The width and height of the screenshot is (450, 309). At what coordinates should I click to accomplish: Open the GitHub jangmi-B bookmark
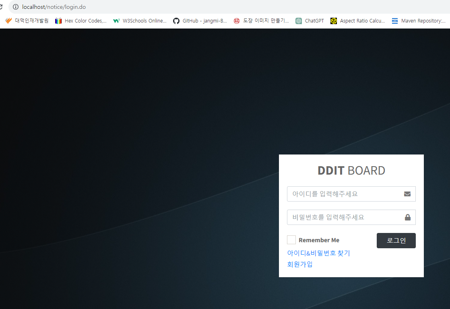(200, 21)
